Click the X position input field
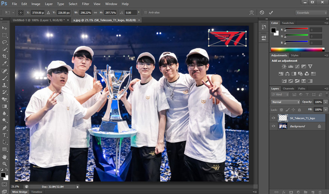Image resolution: width=329 pixels, height=194 pixels. coord(38,12)
